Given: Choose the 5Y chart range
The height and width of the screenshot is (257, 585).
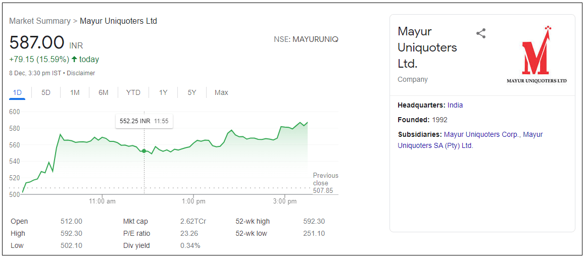Looking at the screenshot, I should pos(192,92).
